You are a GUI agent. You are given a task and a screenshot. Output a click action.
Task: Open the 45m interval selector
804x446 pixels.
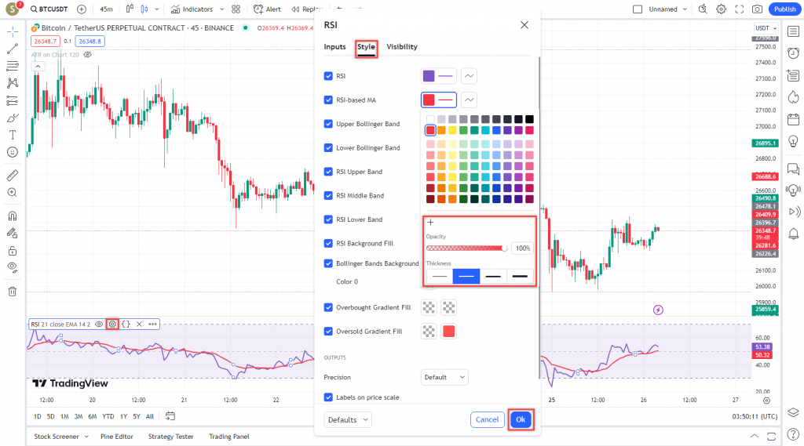tap(106, 9)
